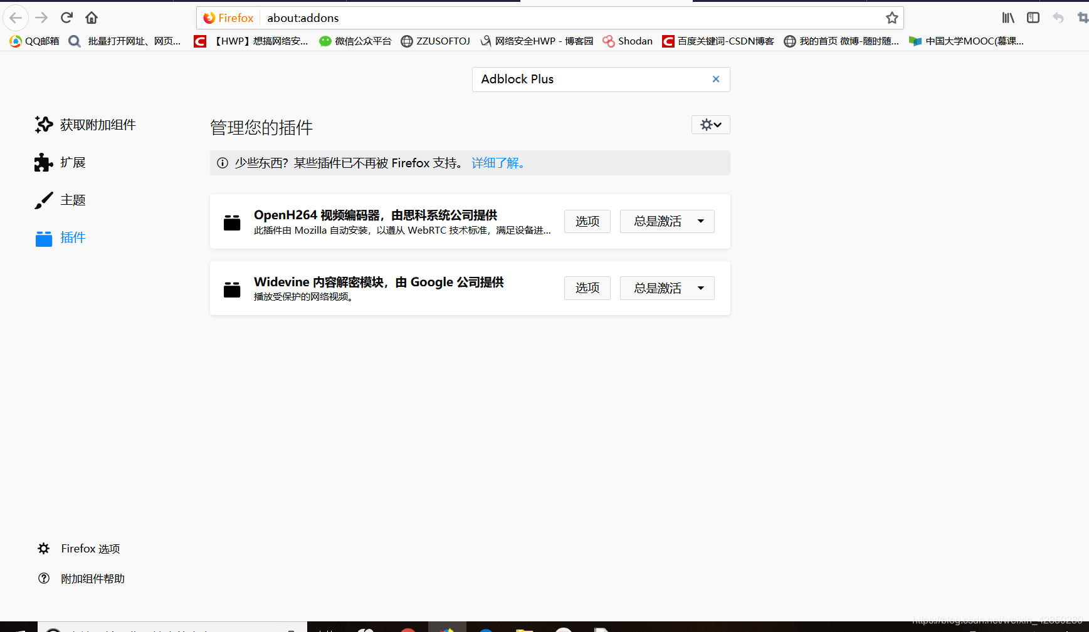The width and height of the screenshot is (1089, 632).
Task: Clear the Adblock Plus search text
Action: [x=716, y=79]
